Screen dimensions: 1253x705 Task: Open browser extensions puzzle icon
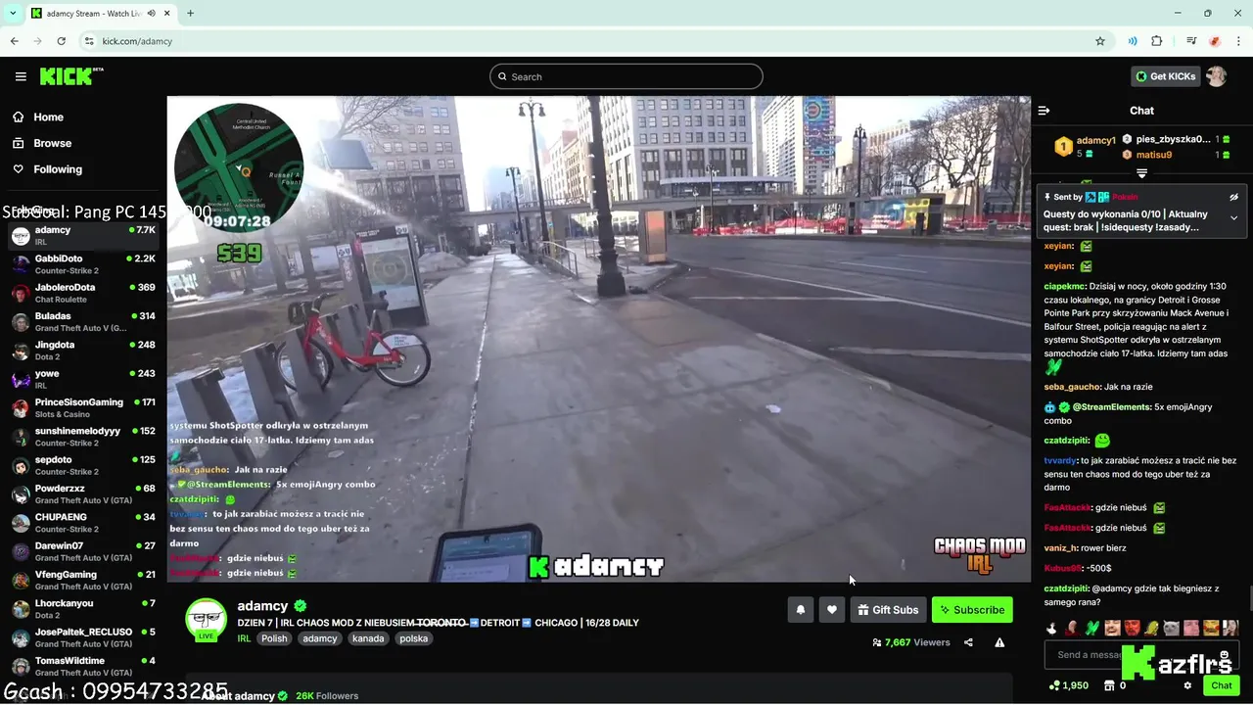coord(1157,41)
